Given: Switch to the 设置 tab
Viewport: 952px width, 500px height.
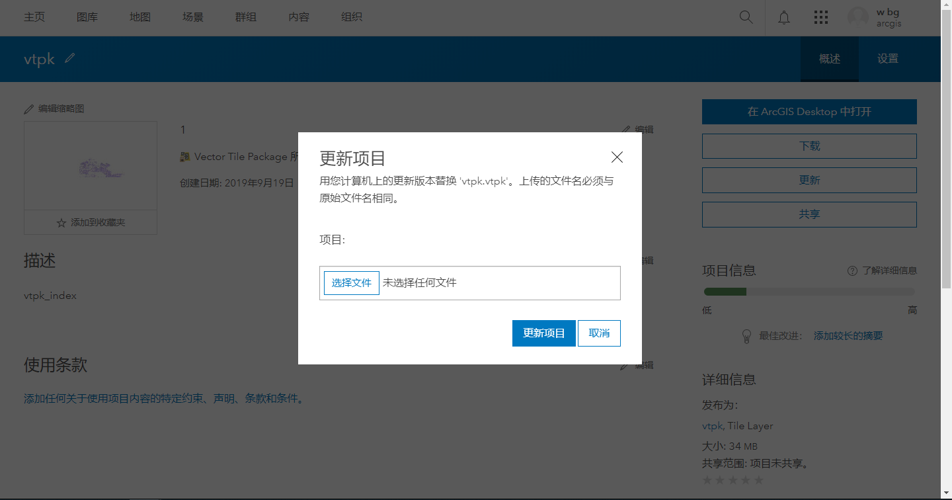Looking at the screenshot, I should 888,59.
